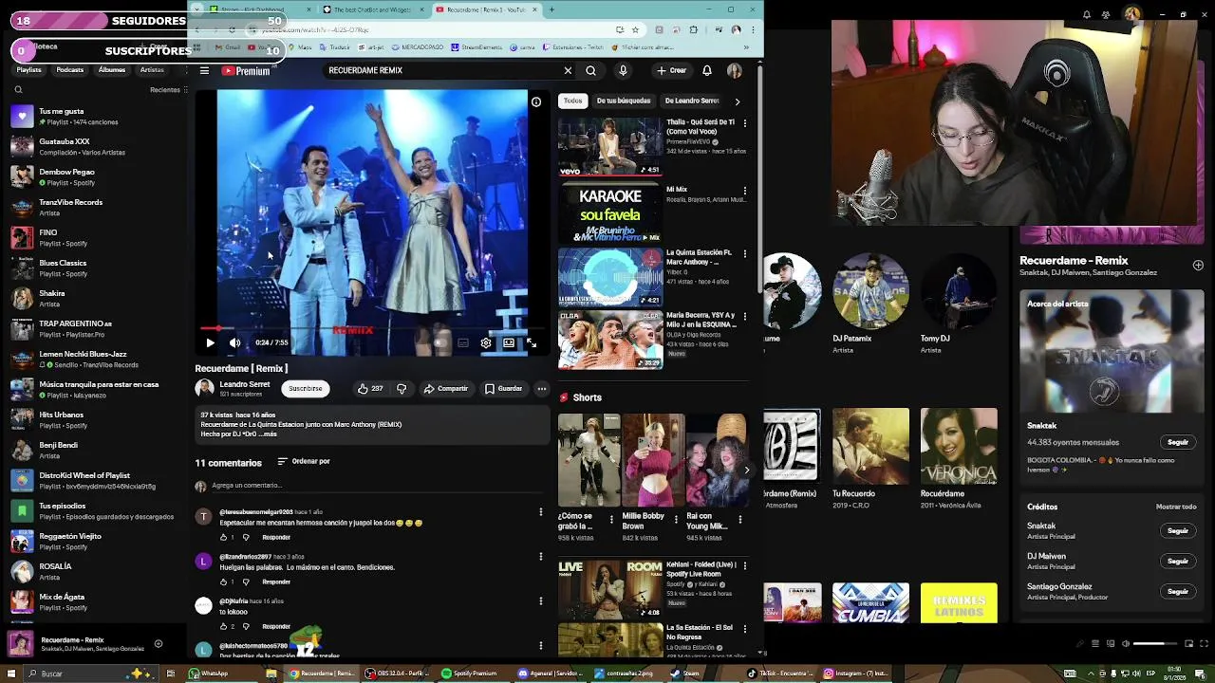1215x683 pixels.
Task: Open Tus me gusta playlist
Action: tap(95, 117)
